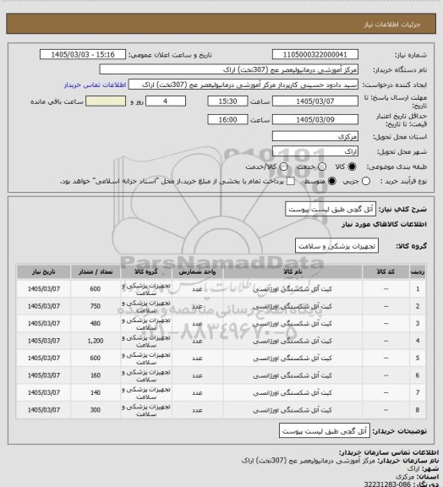Viewport: 443px width, 487px height.
Task: Click the کد کالا column header
Action: click(x=386, y=271)
